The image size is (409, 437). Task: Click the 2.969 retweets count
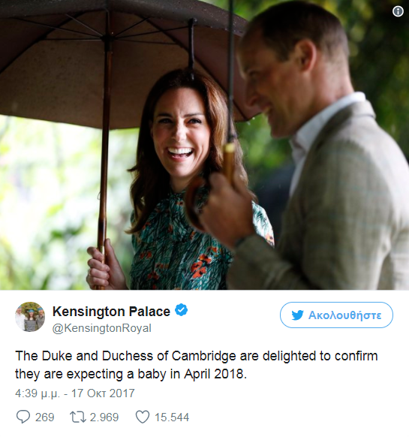coord(104,417)
